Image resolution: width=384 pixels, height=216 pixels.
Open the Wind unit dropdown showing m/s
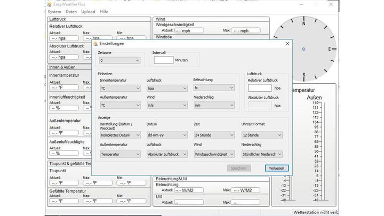167,105
